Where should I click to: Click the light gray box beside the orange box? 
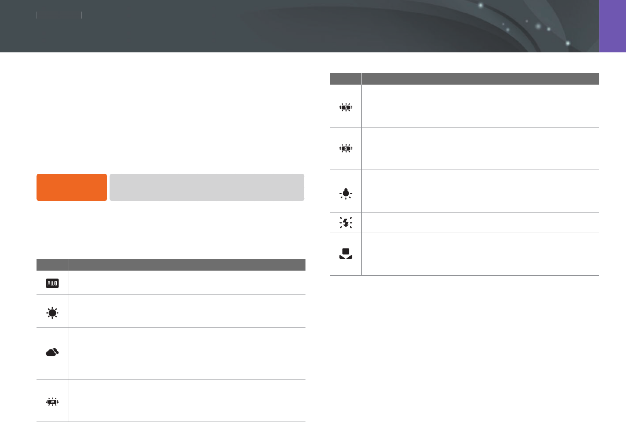[207, 187]
